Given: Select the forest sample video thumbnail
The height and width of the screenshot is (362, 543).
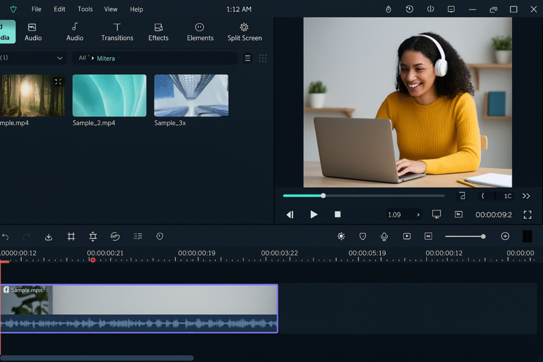Looking at the screenshot, I should [x=32, y=95].
